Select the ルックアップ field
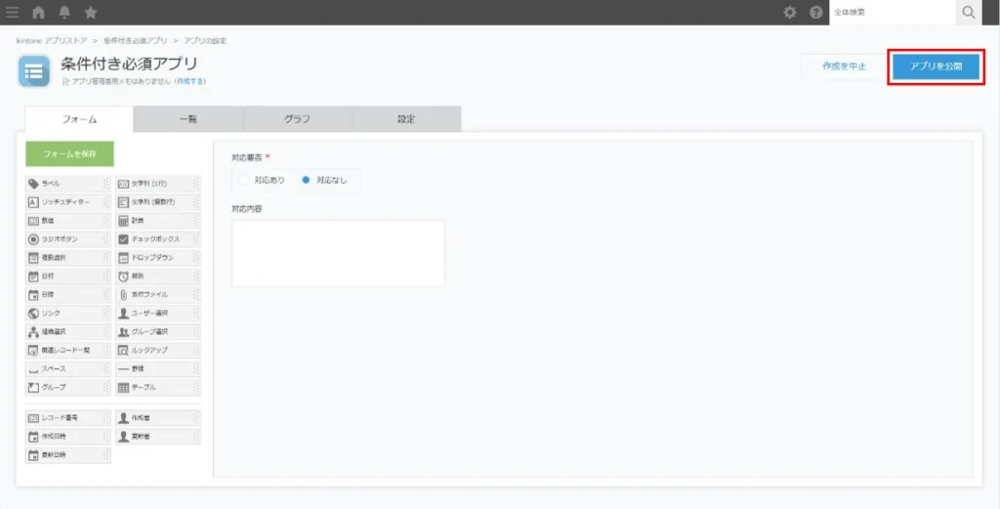 158,350
